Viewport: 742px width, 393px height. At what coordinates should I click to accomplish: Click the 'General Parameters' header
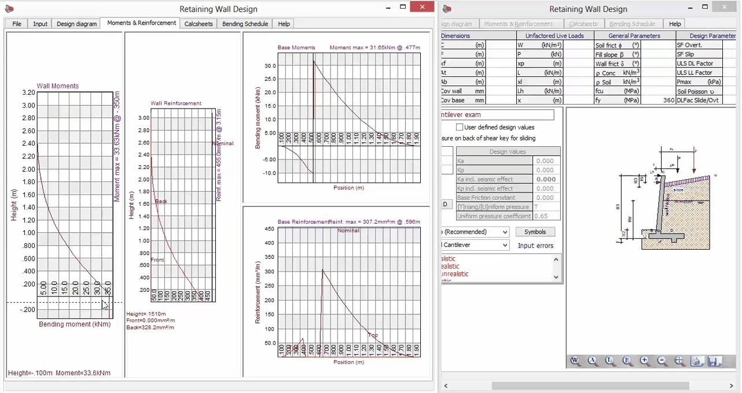click(x=634, y=36)
